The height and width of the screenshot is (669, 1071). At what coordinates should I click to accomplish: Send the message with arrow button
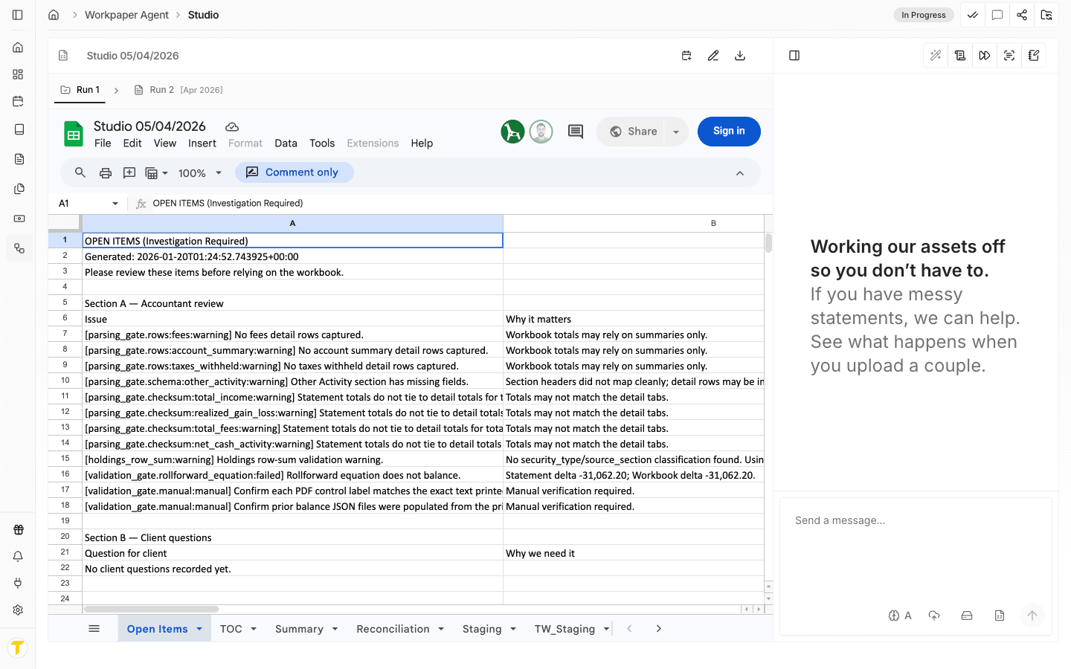pos(1032,615)
